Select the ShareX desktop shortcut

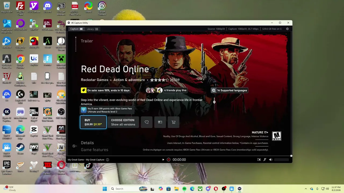(88, 8)
